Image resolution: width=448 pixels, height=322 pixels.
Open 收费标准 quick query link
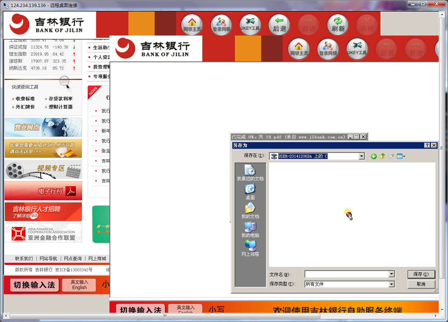(25, 99)
